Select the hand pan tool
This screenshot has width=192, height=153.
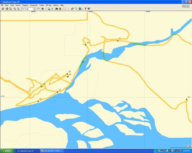click(38, 9)
